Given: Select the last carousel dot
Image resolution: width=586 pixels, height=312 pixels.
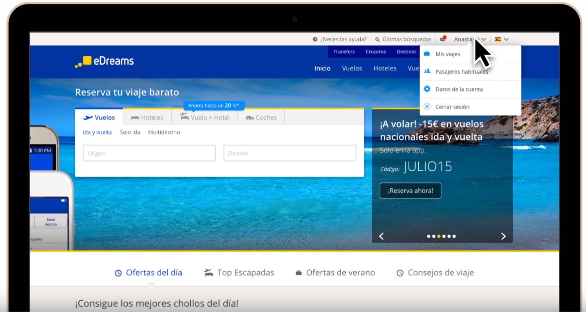Looking at the screenshot, I should 454,236.
